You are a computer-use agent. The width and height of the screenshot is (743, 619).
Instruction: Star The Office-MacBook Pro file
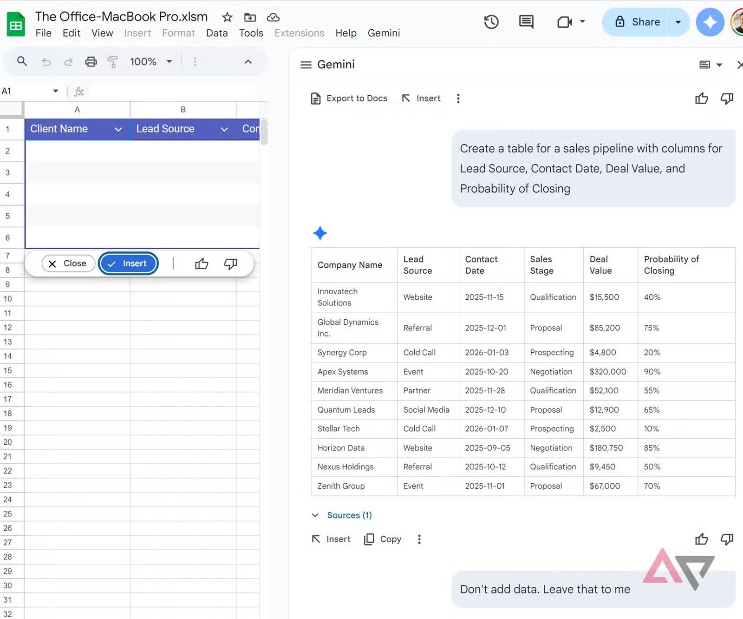coord(227,17)
